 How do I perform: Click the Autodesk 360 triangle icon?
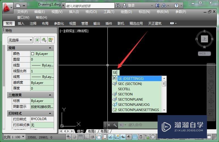164,5
